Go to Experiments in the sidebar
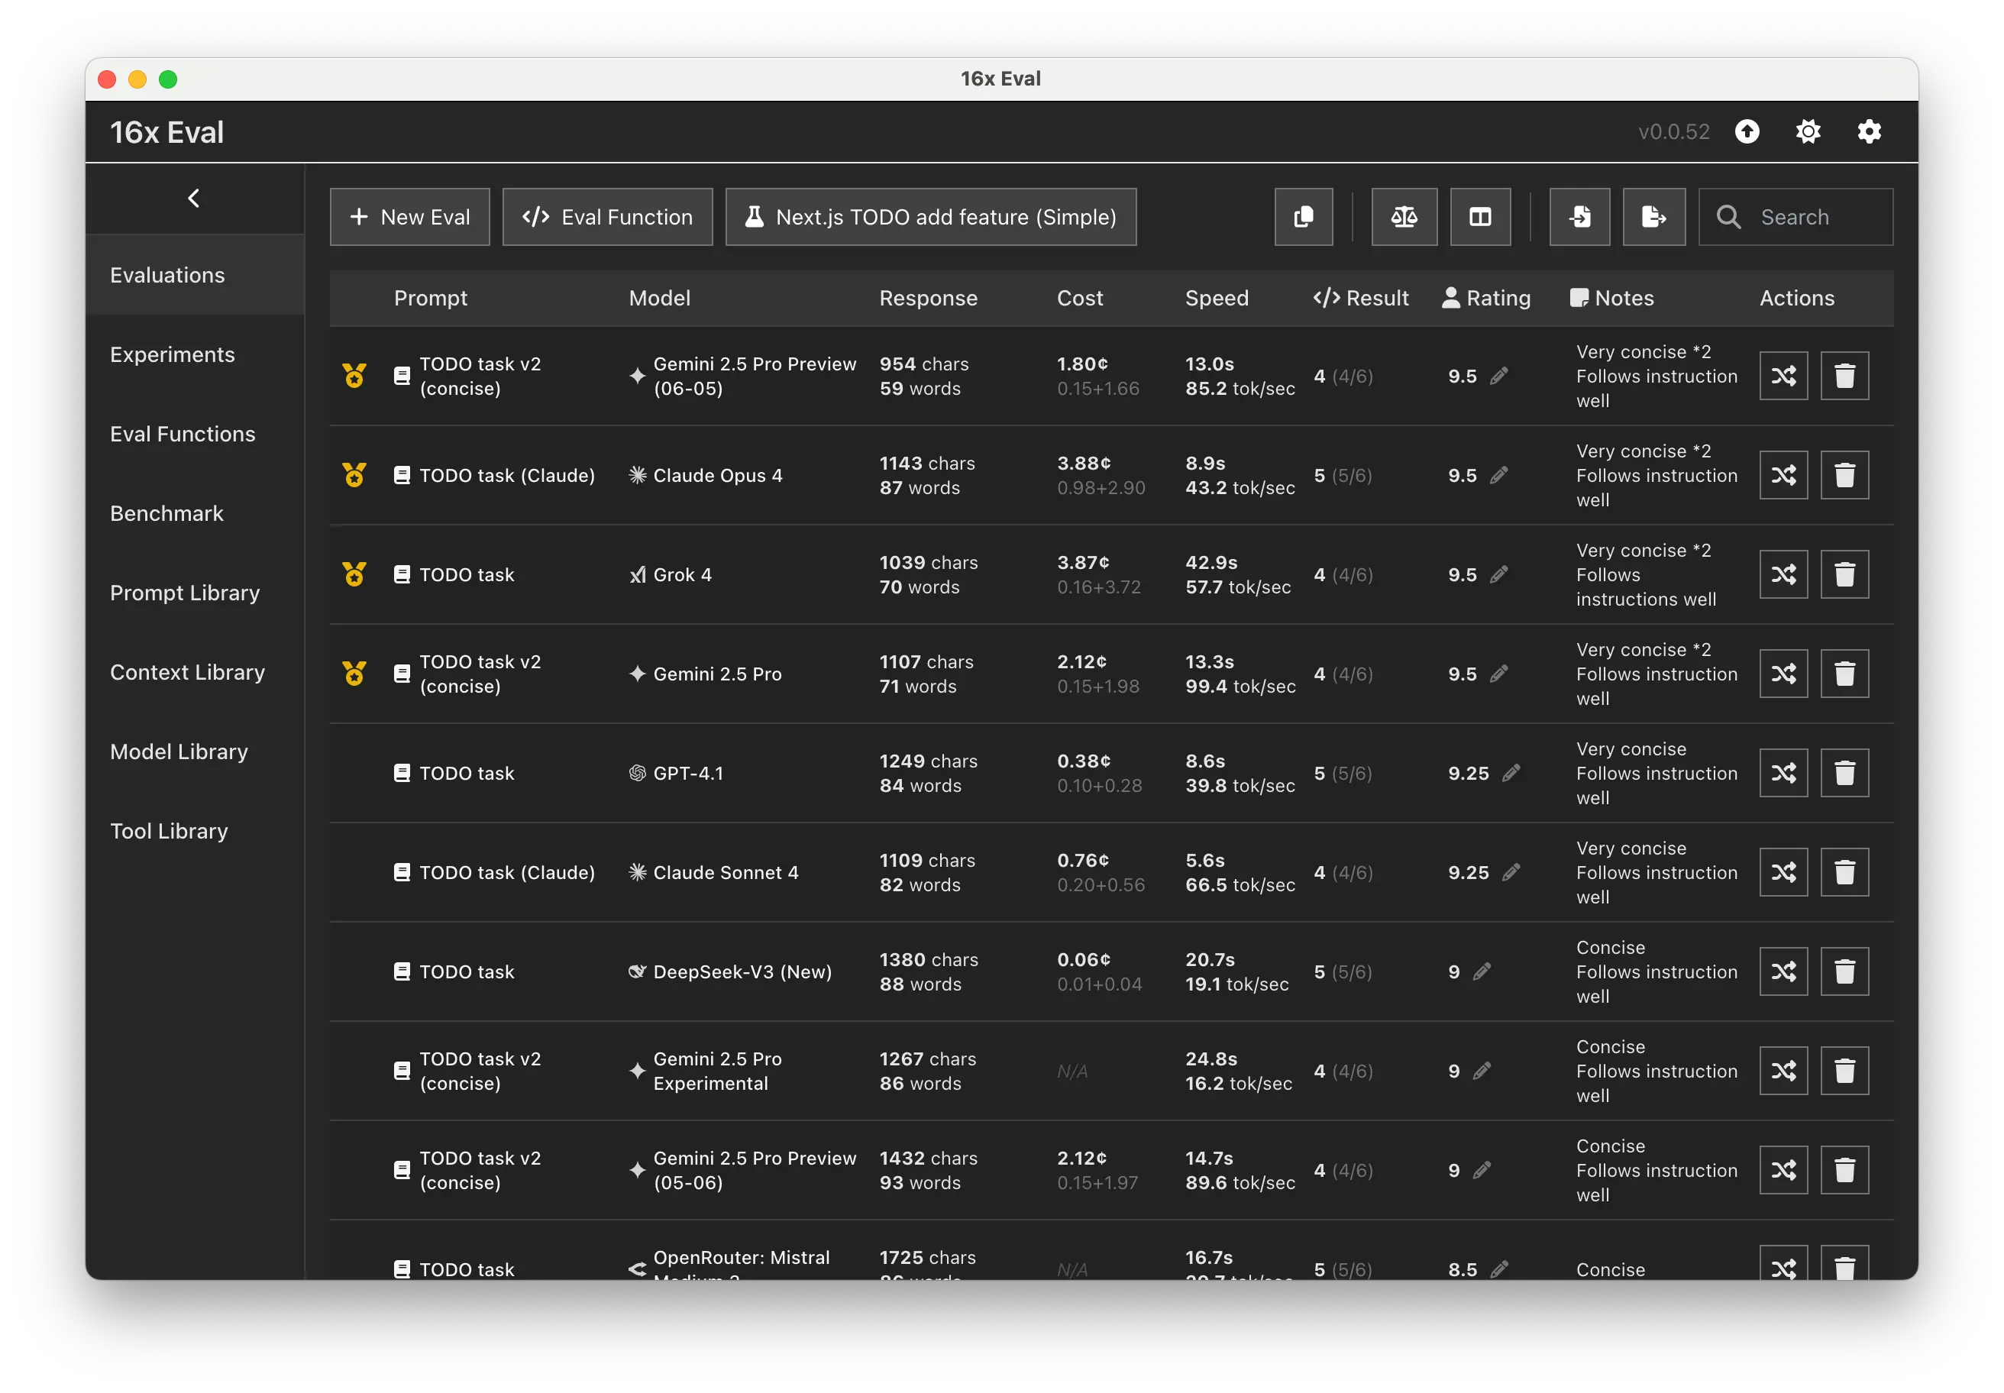The image size is (2004, 1393). (x=195, y=354)
